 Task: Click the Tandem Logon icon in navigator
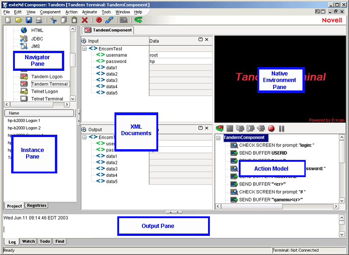tap(24, 76)
